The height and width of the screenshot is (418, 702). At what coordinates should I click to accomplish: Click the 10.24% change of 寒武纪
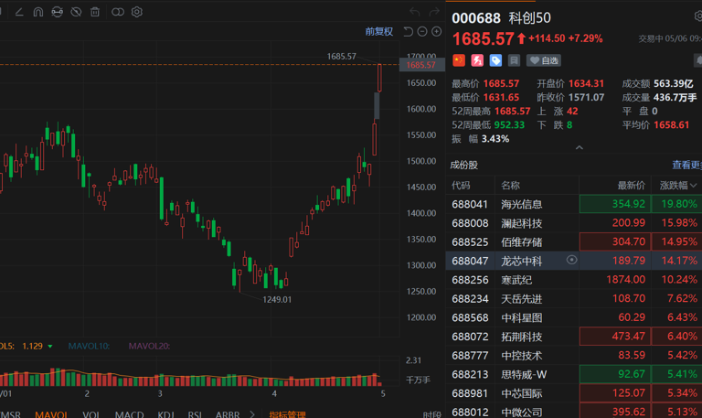(679, 280)
